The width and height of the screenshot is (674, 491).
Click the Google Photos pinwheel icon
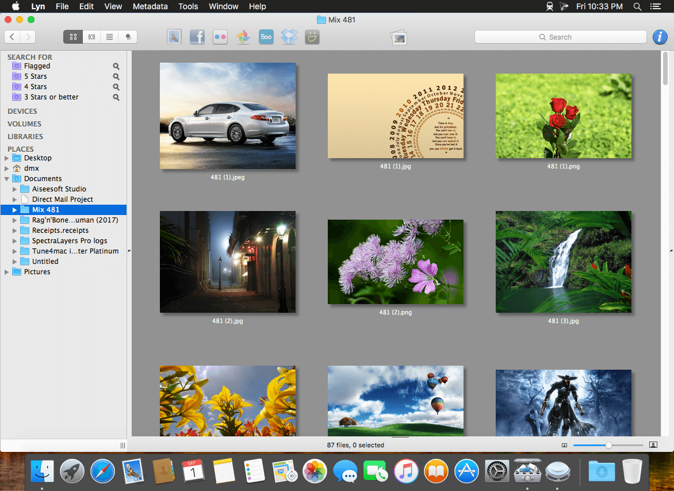[x=243, y=37]
